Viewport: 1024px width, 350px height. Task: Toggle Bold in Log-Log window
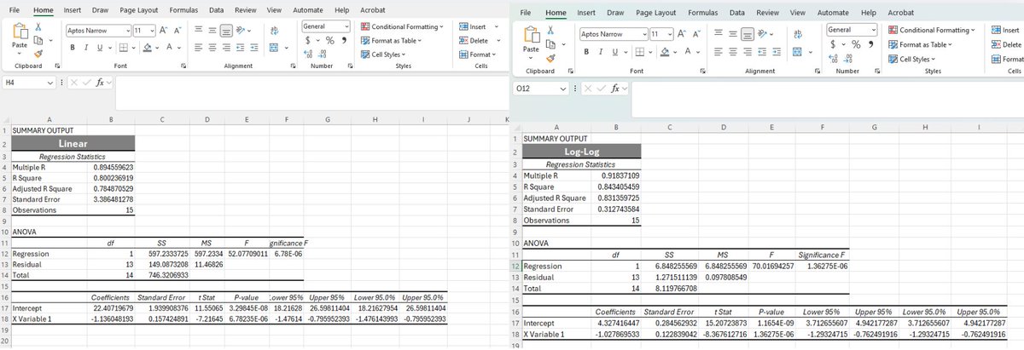[x=587, y=52]
